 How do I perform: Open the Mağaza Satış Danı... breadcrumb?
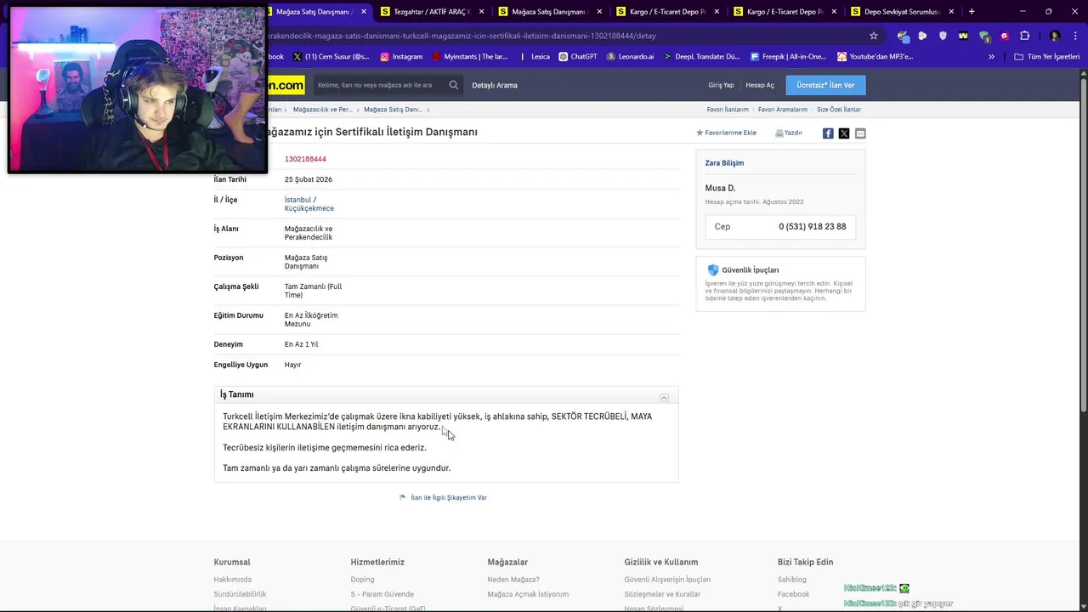click(x=393, y=110)
